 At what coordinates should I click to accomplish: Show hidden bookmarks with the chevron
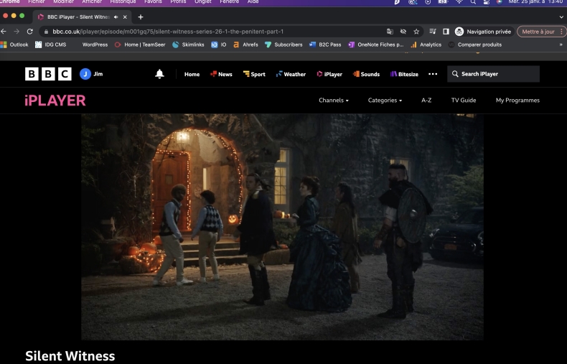561,45
